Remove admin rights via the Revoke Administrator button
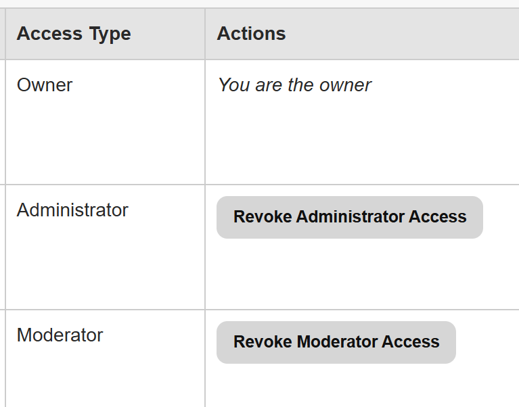Screen dimensions: 519x407 click(350, 217)
